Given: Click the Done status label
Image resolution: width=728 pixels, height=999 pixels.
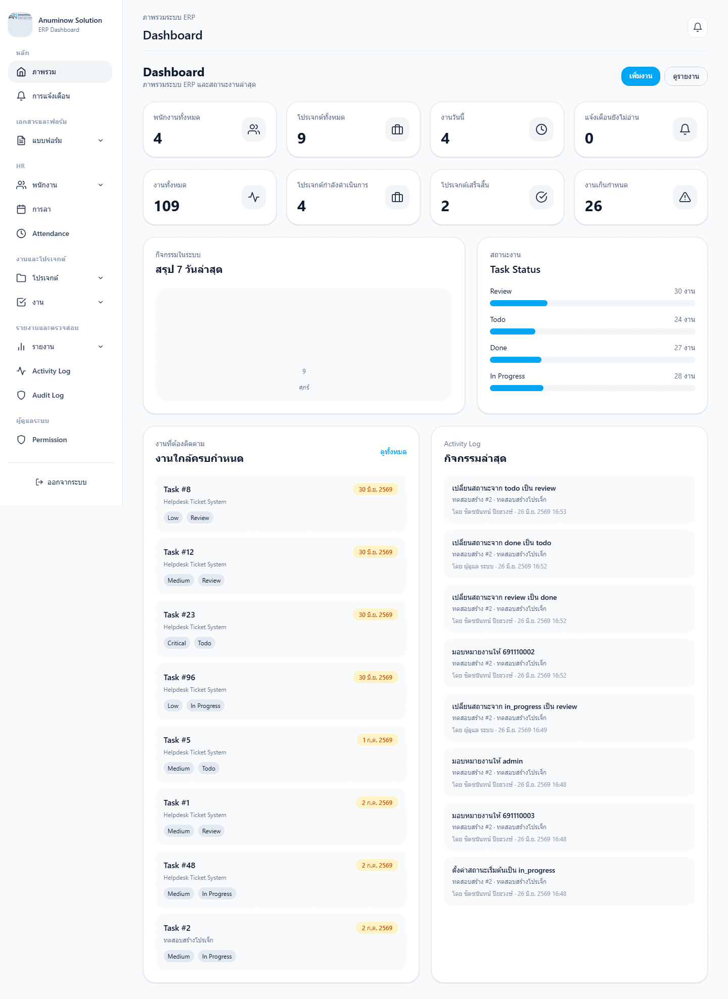Looking at the screenshot, I should click(498, 348).
